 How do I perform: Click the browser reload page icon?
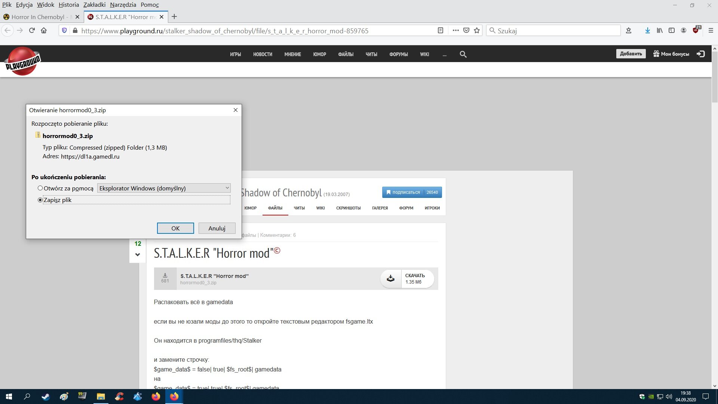(32, 31)
